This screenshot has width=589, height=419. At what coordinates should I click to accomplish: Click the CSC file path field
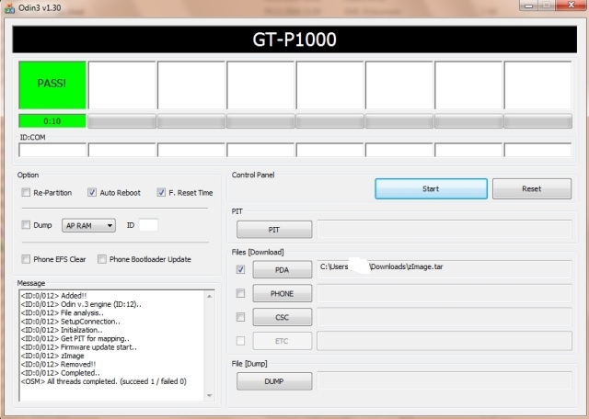pos(445,317)
